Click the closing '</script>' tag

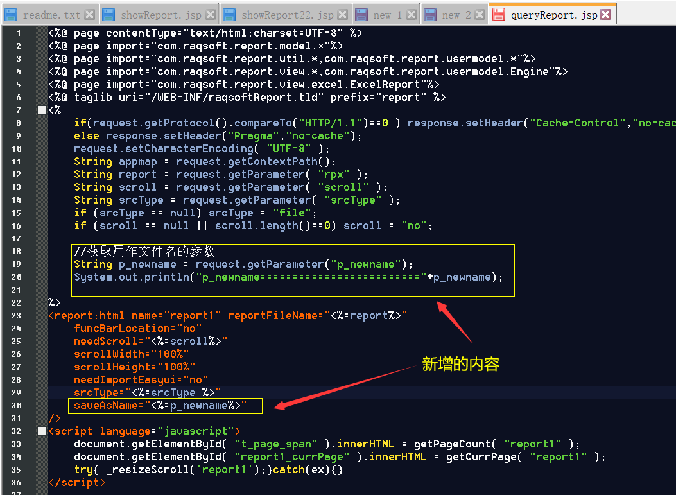[x=77, y=483]
